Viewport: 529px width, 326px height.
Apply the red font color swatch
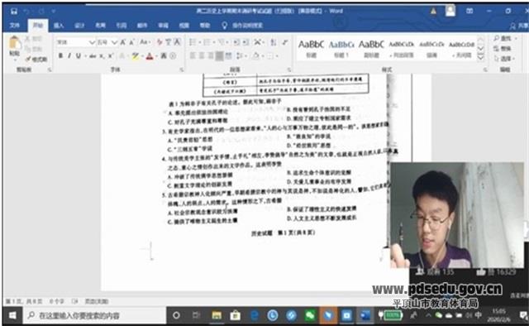pos(150,56)
